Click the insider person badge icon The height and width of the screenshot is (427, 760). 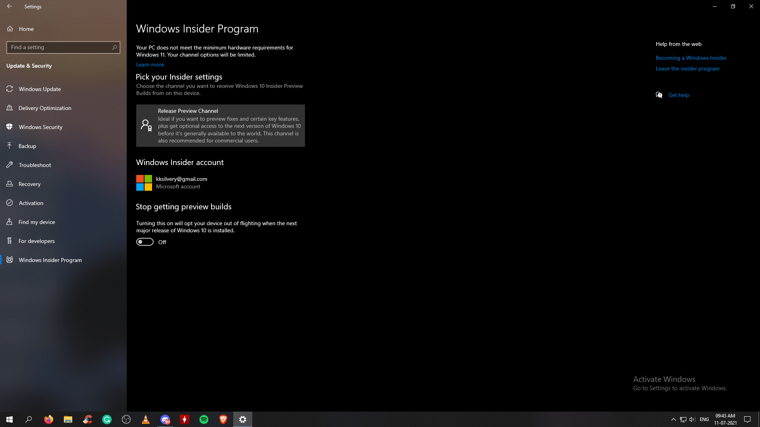click(147, 125)
